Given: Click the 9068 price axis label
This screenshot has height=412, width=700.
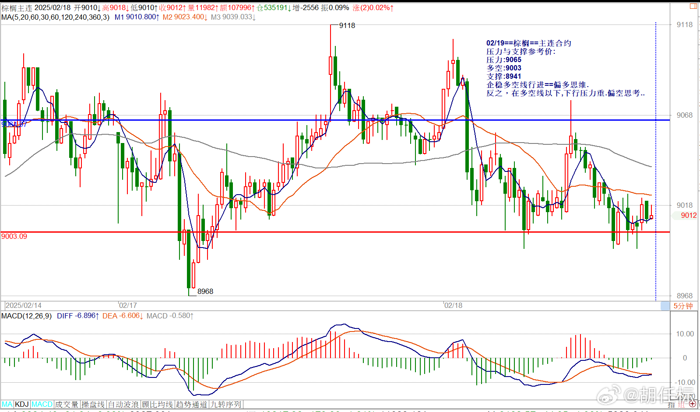Looking at the screenshot, I should [x=685, y=115].
